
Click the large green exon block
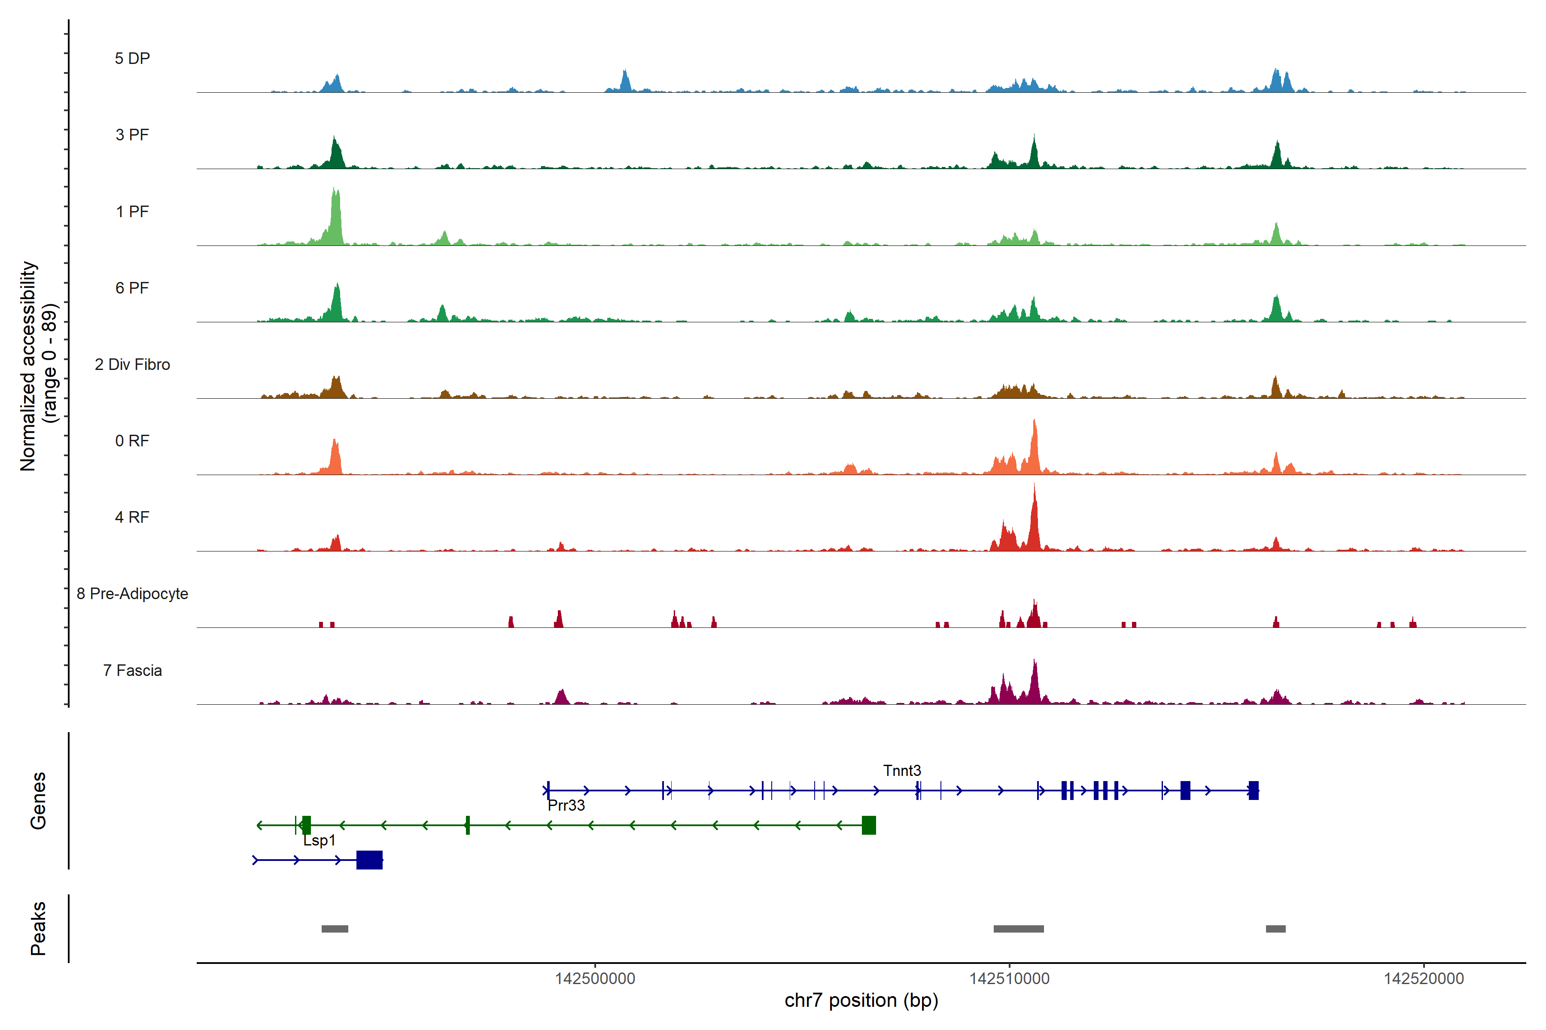click(x=869, y=825)
